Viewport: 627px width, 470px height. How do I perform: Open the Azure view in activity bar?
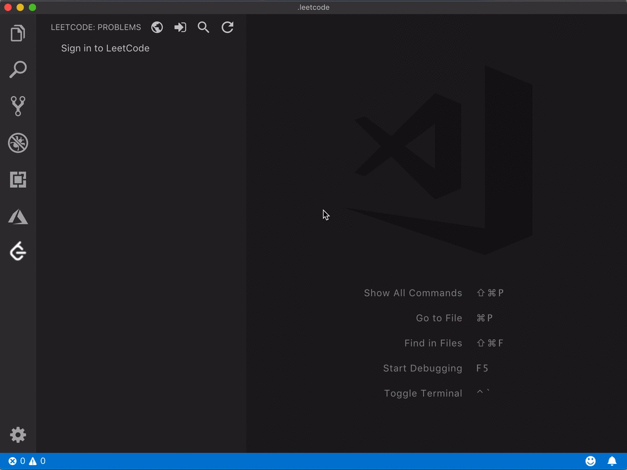(18, 217)
